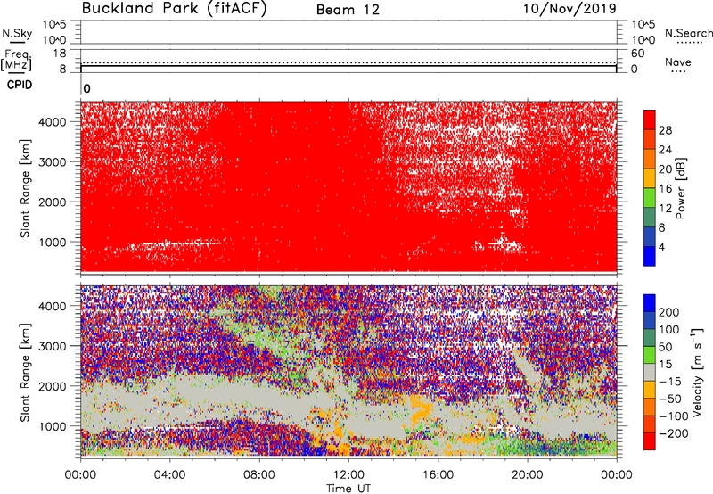Click the 100 tick on velocity colorbar

point(669,329)
